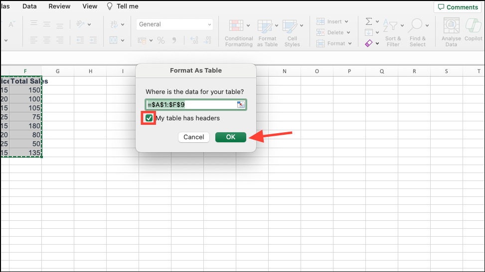
Task: Apply Comma Style formatting
Action: tap(174, 40)
